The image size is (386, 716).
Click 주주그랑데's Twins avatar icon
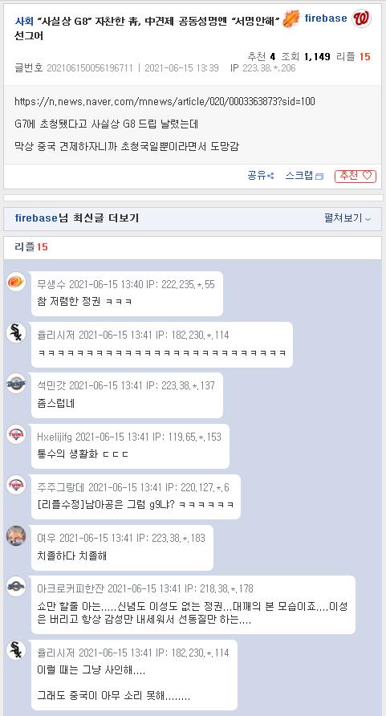tap(16, 485)
